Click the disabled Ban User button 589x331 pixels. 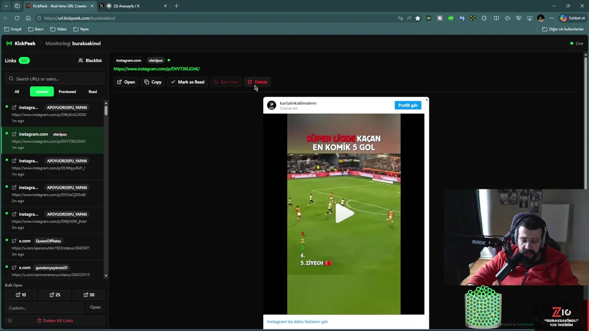point(225,82)
